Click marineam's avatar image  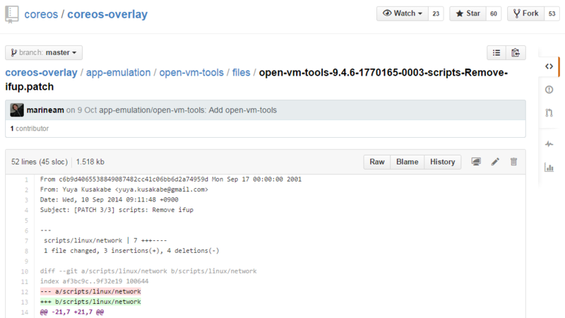pyautogui.click(x=17, y=110)
